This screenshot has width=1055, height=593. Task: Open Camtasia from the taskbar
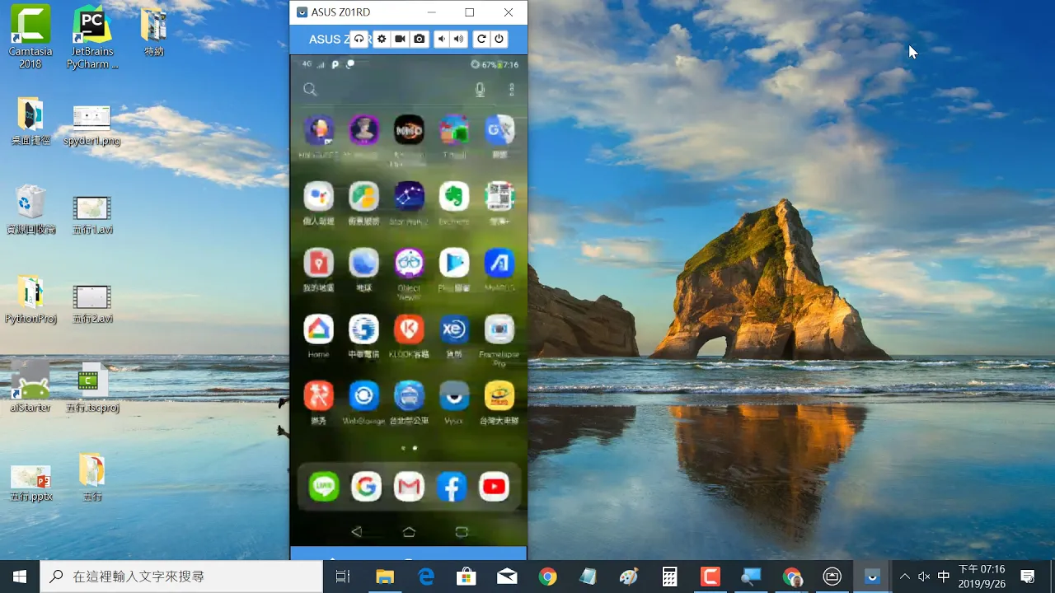coord(710,577)
